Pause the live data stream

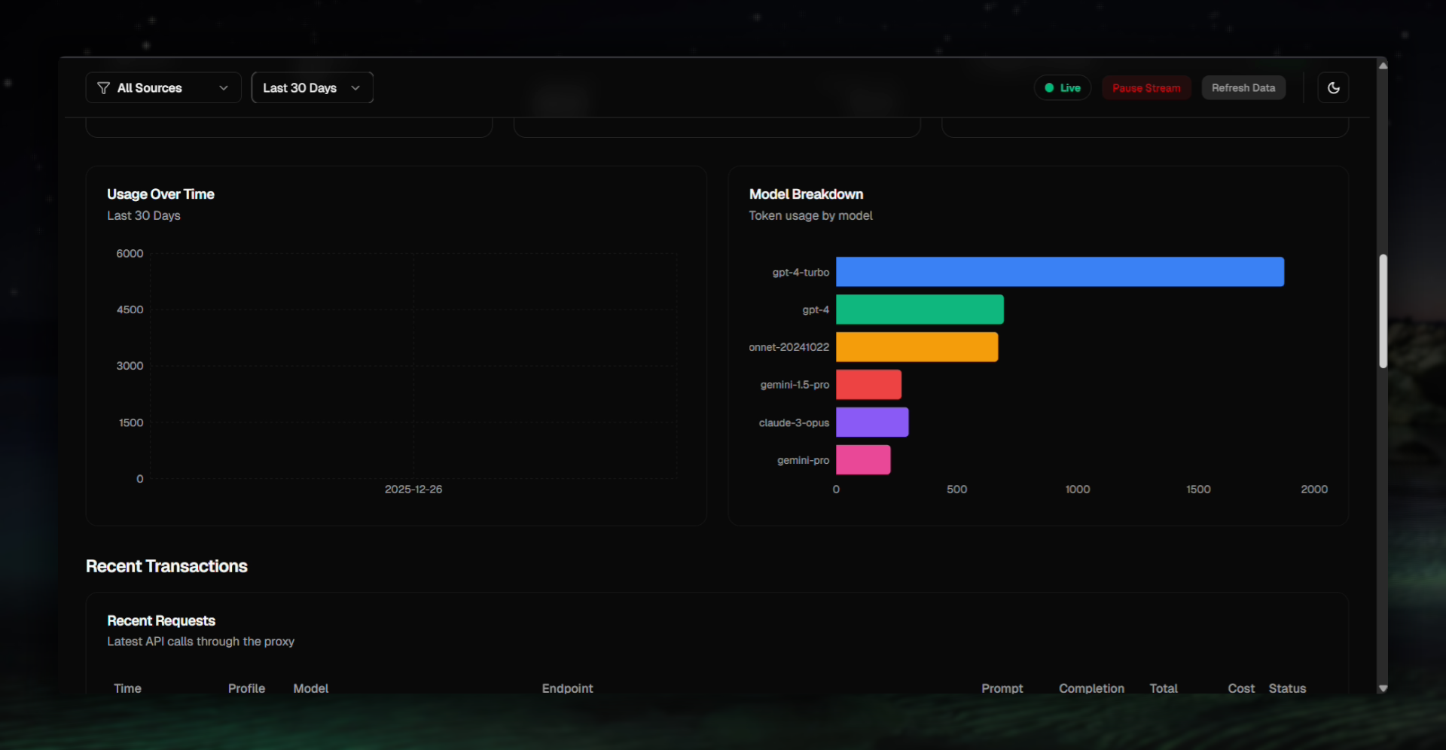[1146, 88]
